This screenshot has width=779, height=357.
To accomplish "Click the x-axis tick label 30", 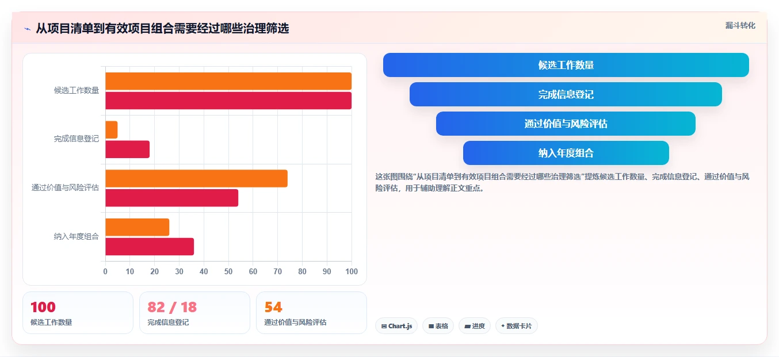I will pos(179,271).
